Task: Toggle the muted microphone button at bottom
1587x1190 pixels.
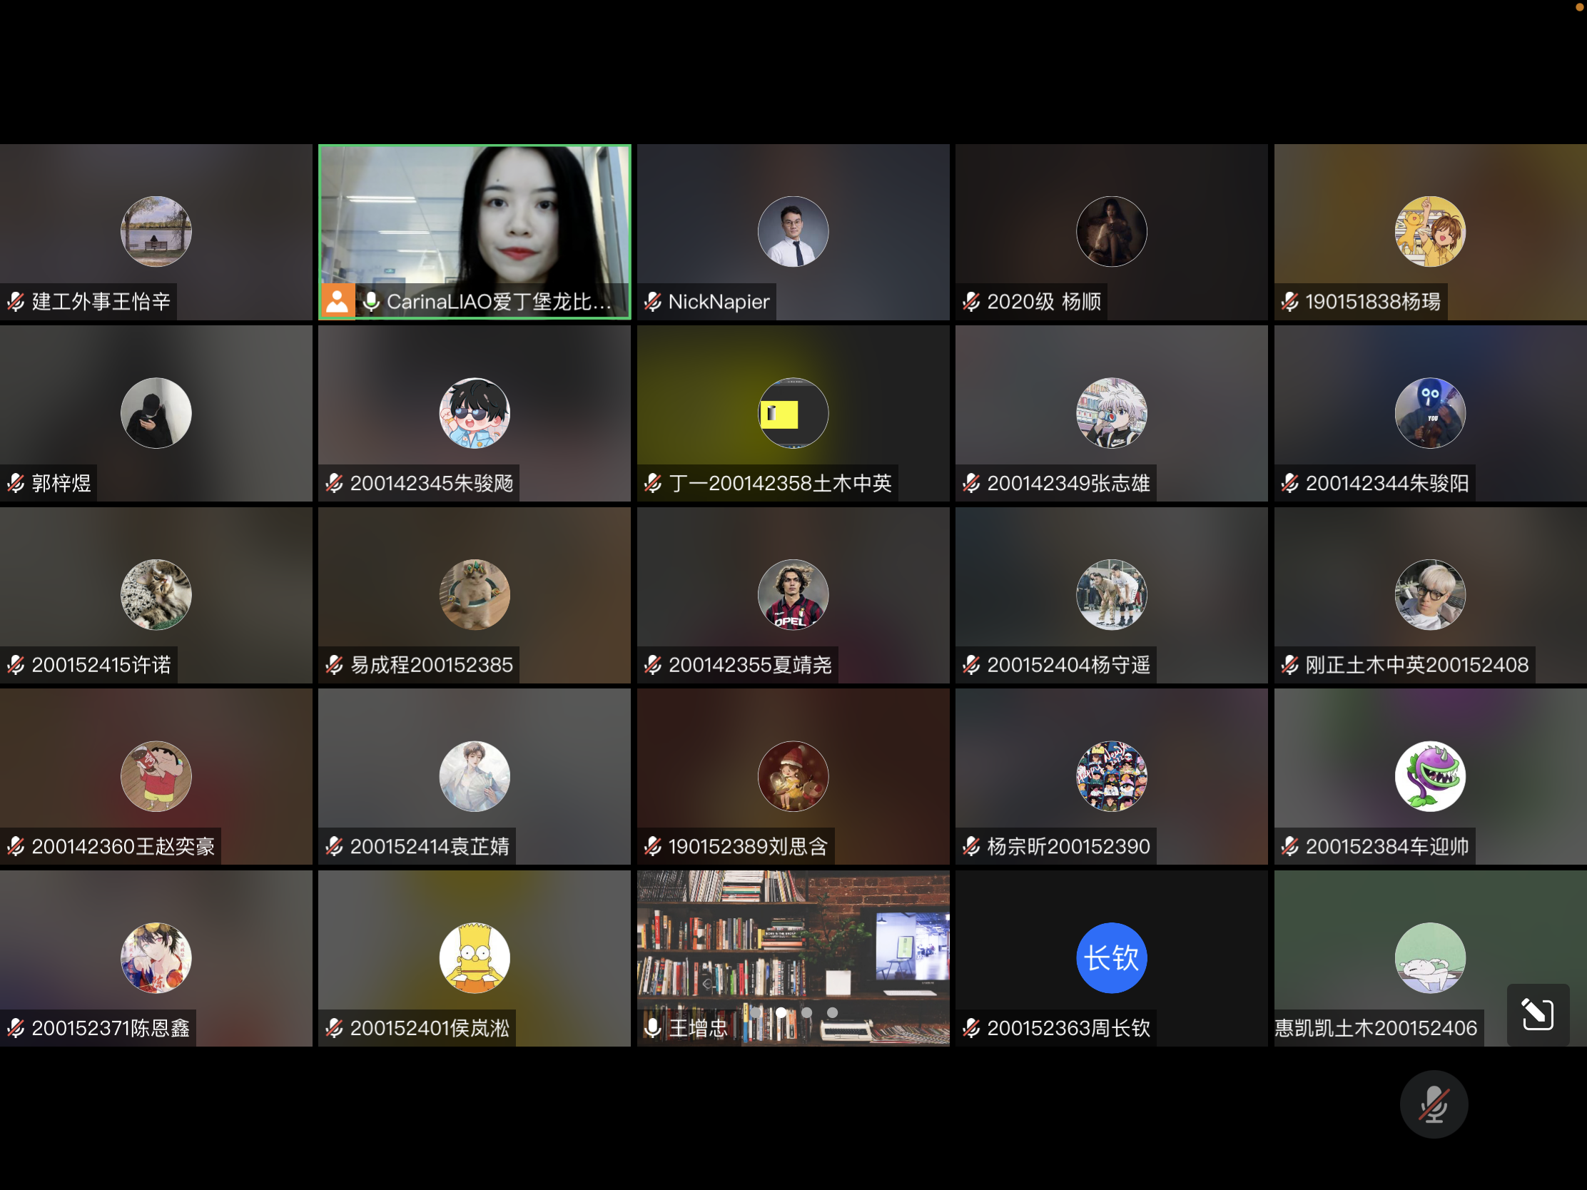Action: 1434,1104
